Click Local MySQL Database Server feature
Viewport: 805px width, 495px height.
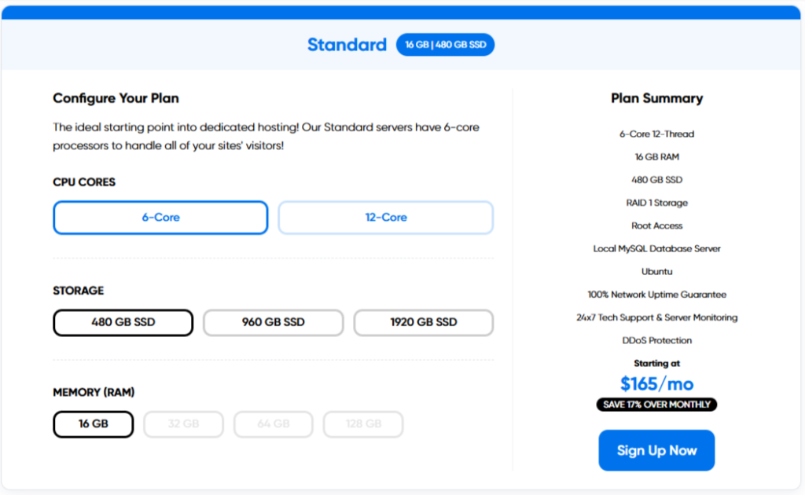point(656,249)
